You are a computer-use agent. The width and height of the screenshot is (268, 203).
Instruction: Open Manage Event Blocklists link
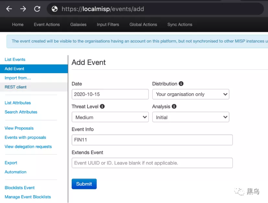[28, 197]
